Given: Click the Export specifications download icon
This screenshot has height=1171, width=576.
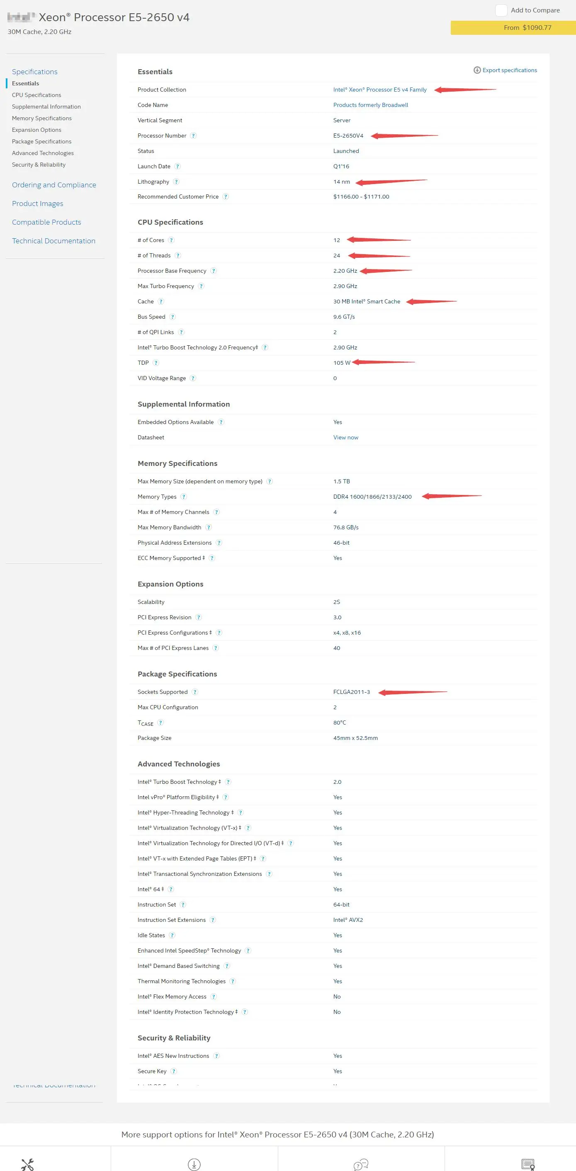Looking at the screenshot, I should pyautogui.click(x=477, y=70).
